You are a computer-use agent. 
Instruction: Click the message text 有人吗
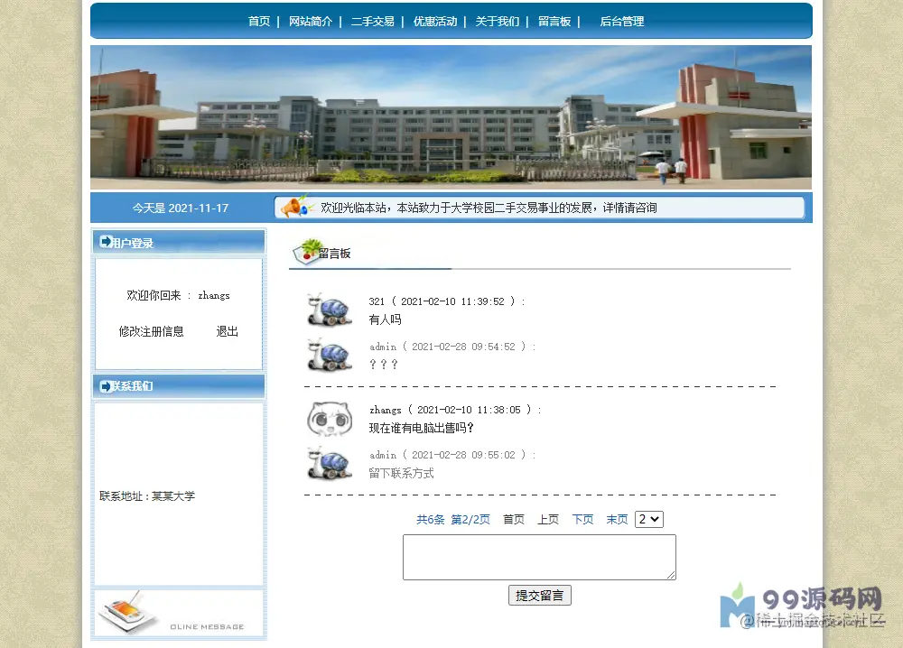tap(386, 319)
